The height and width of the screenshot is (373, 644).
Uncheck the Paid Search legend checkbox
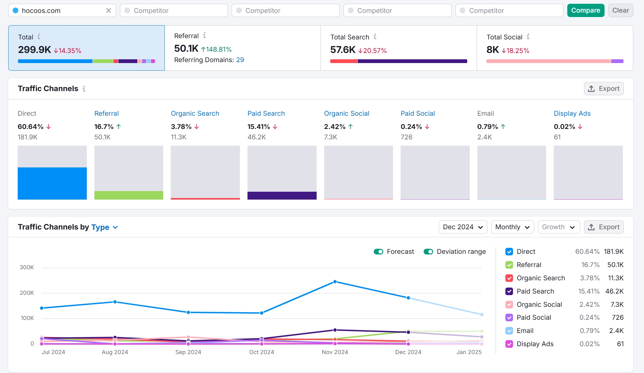(x=509, y=291)
